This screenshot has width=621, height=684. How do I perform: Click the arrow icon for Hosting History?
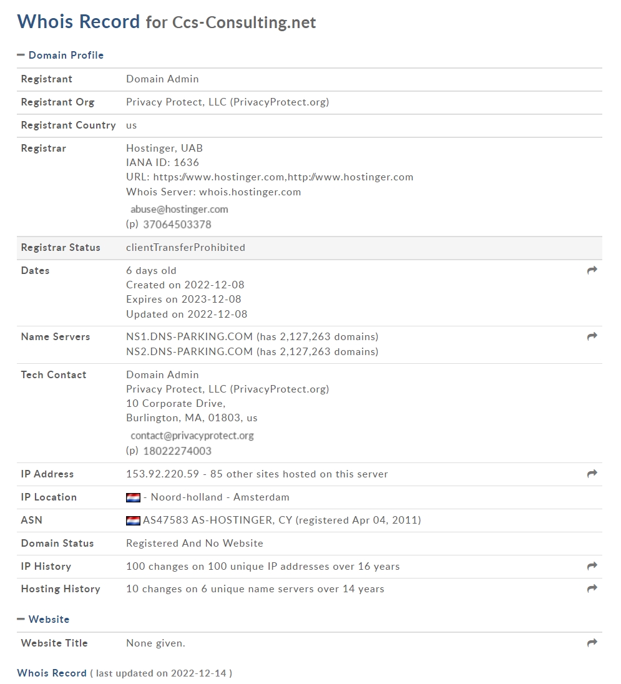click(x=592, y=589)
